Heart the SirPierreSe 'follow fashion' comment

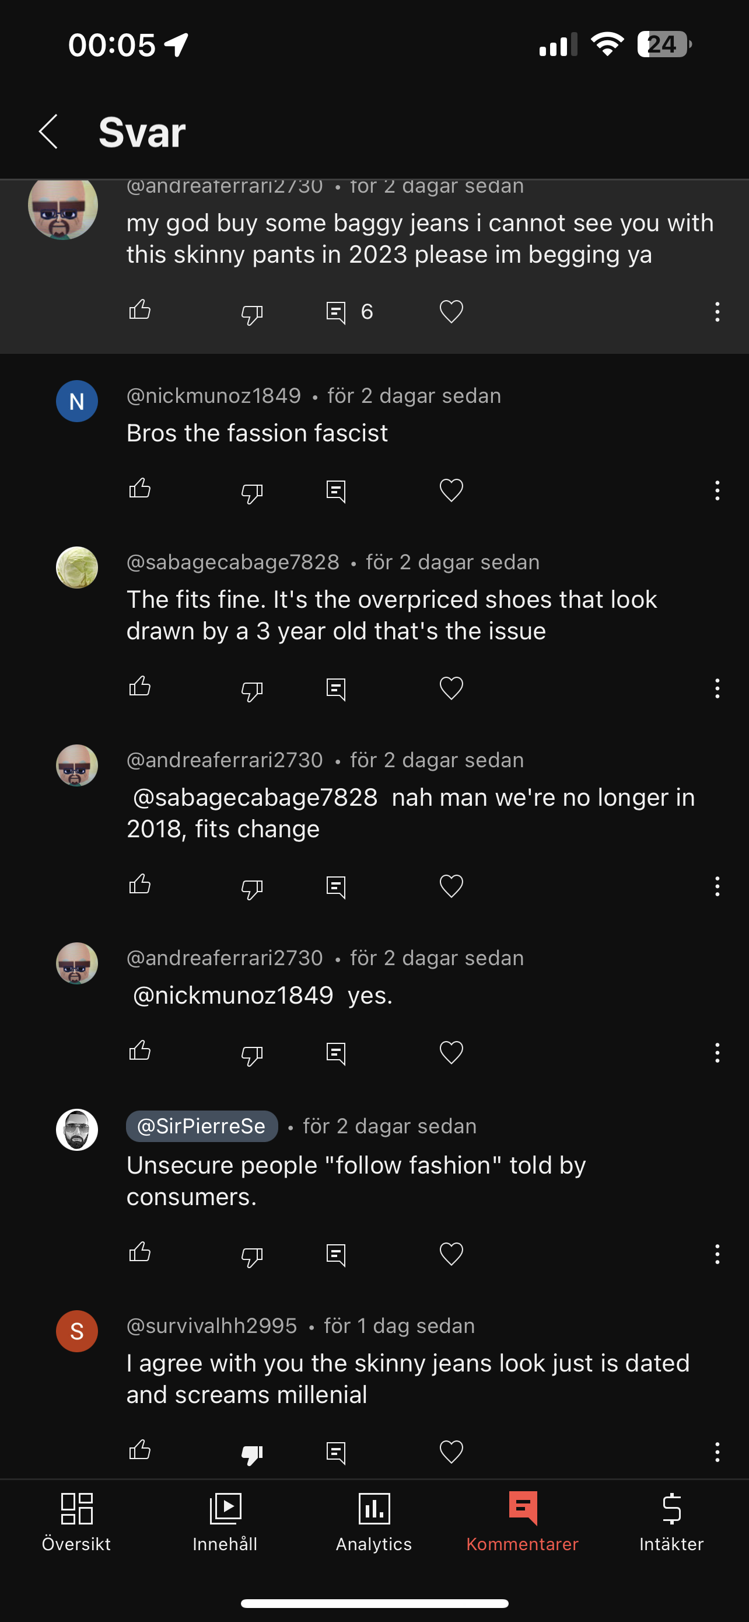tap(451, 1254)
